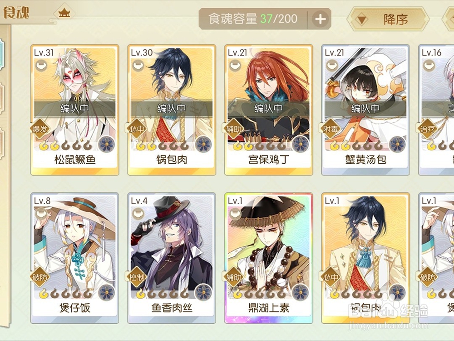Click 控制 badge on 鱼香肉丝 card

(137, 277)
